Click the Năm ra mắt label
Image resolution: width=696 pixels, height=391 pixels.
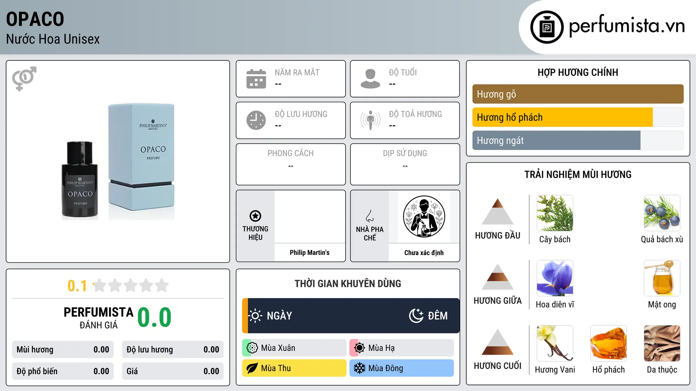[x=297, y=72]
